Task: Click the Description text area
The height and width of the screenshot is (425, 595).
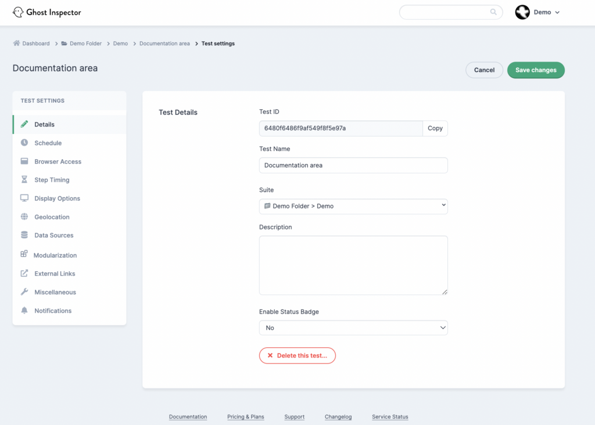Action: point(353,265)
